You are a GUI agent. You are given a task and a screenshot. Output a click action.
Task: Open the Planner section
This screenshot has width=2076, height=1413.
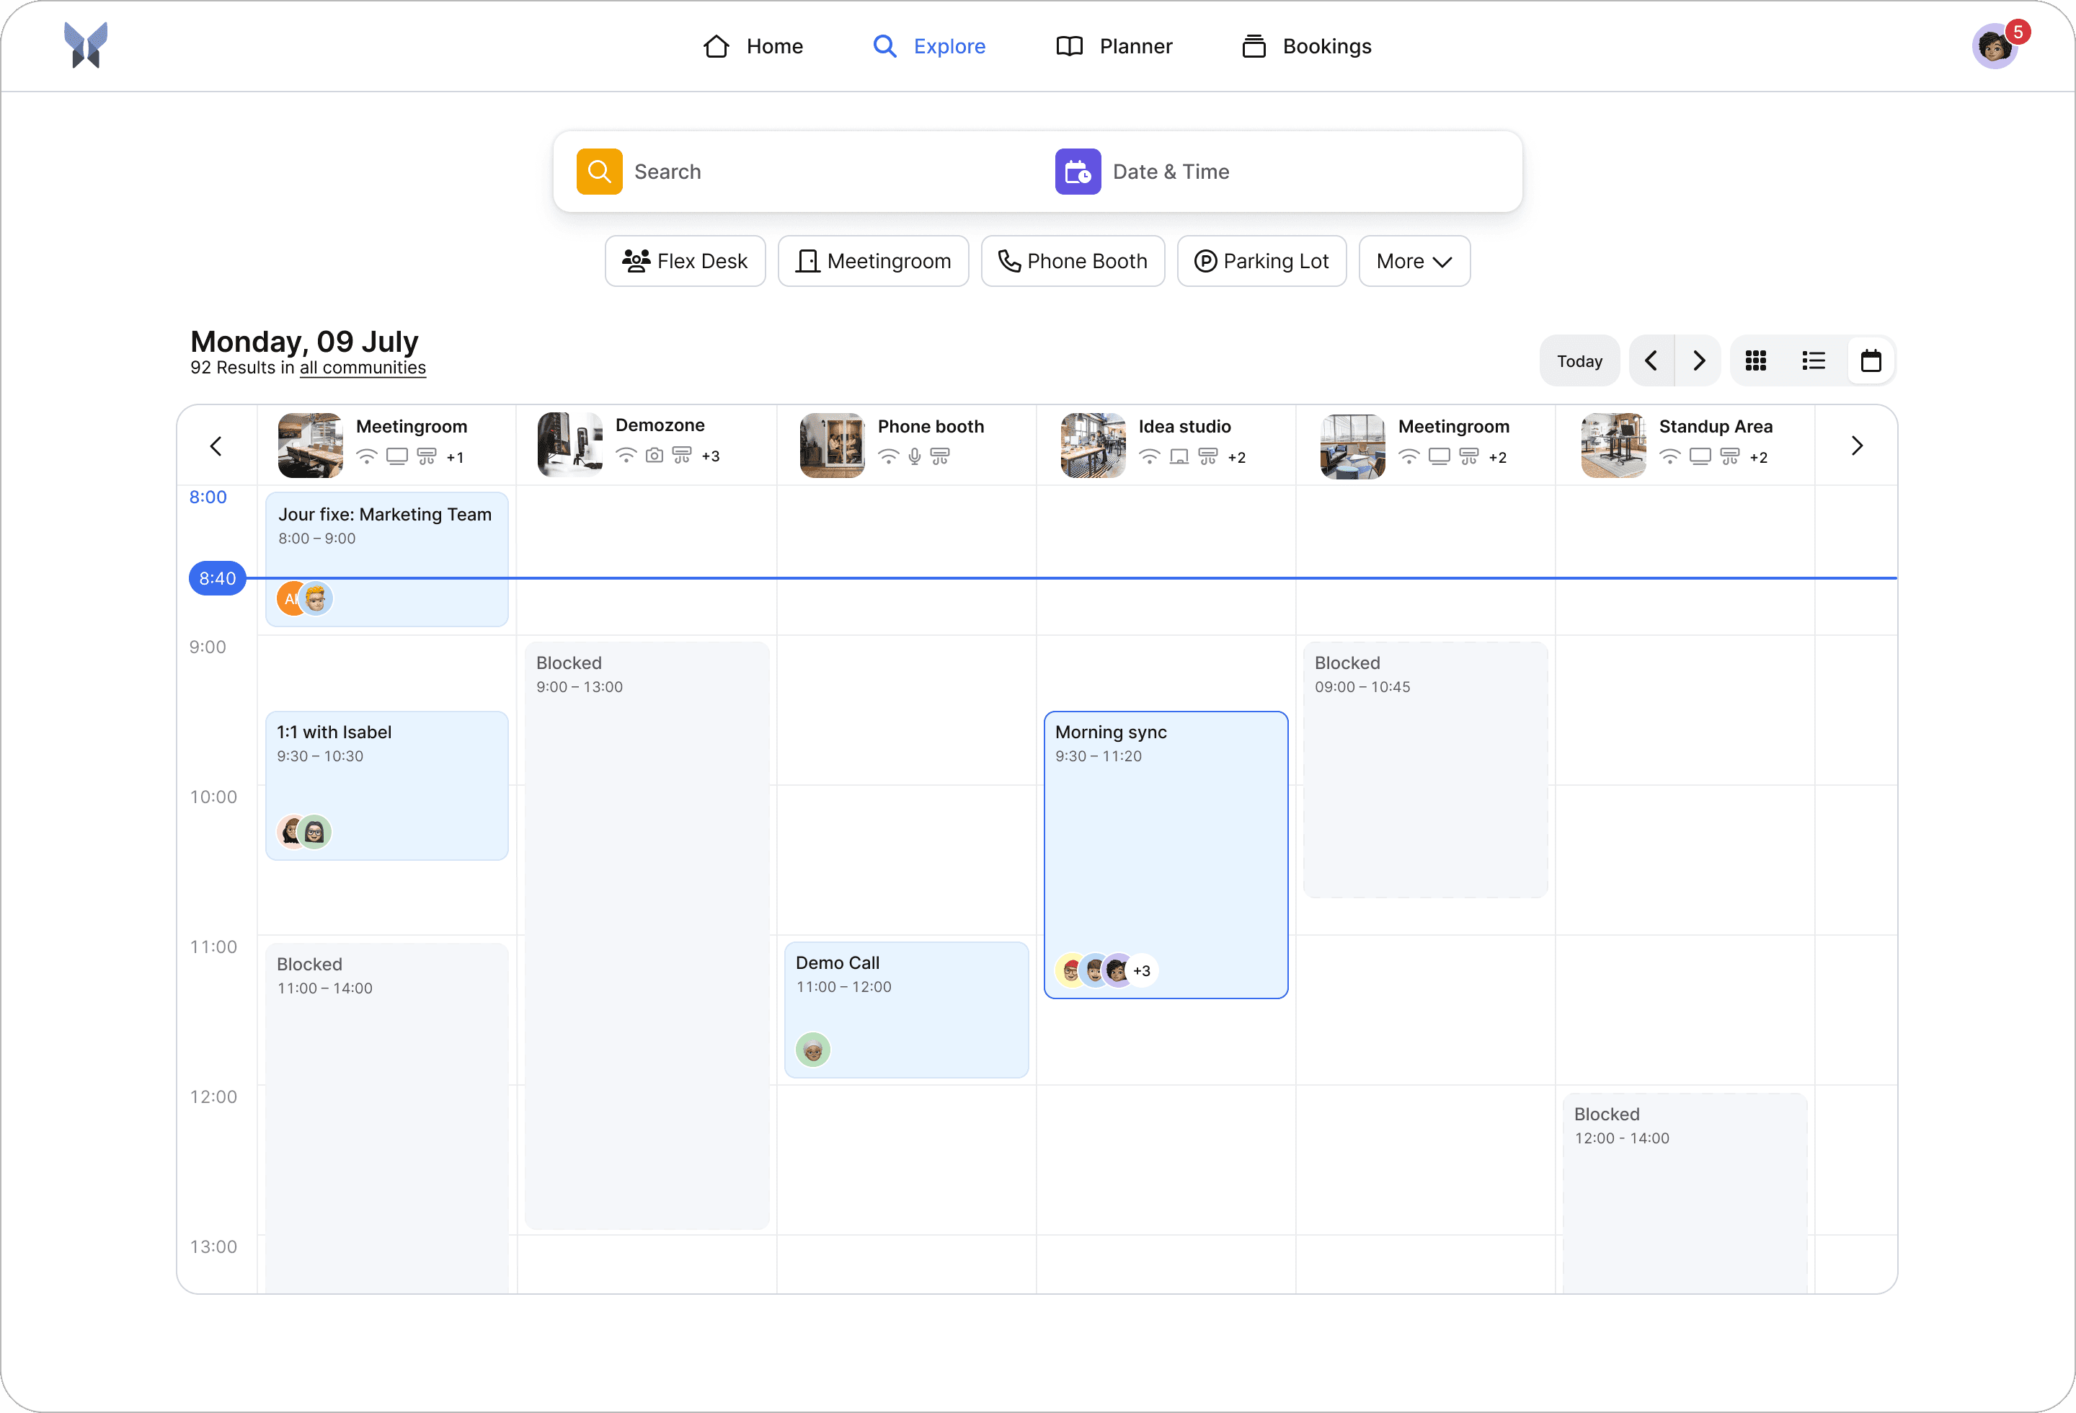[1114, 45]
